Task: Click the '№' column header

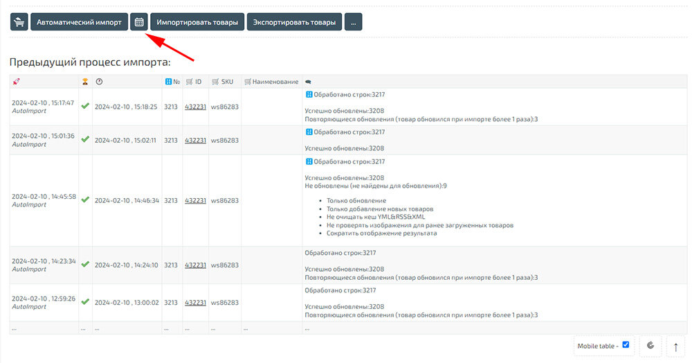Action: click(x=172, y=82)
